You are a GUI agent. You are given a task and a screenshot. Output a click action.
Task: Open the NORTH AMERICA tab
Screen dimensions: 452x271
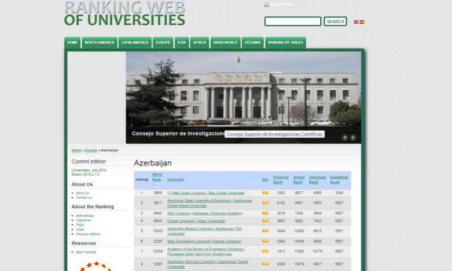coord(99,42)
